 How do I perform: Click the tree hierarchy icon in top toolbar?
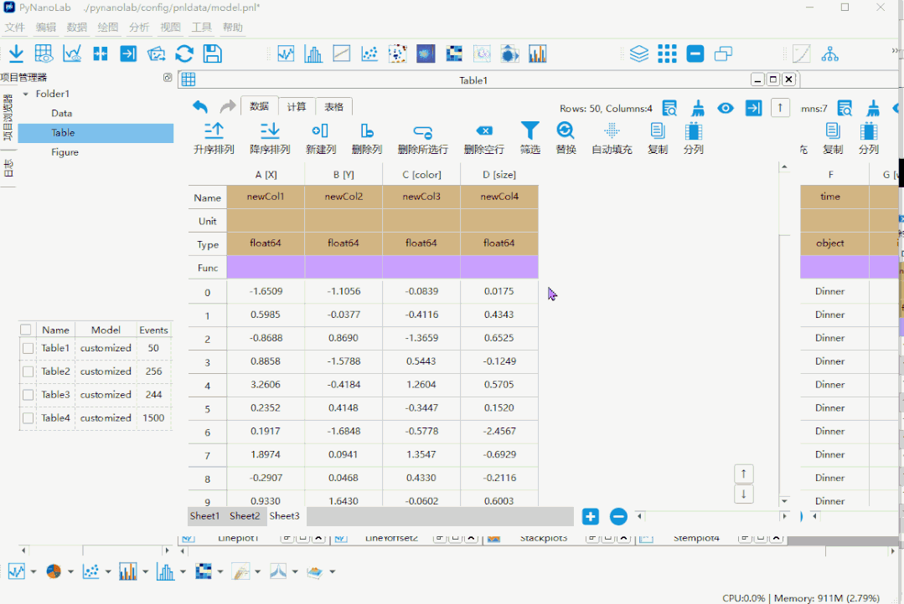pyautogui.click(x=829, y=54)
